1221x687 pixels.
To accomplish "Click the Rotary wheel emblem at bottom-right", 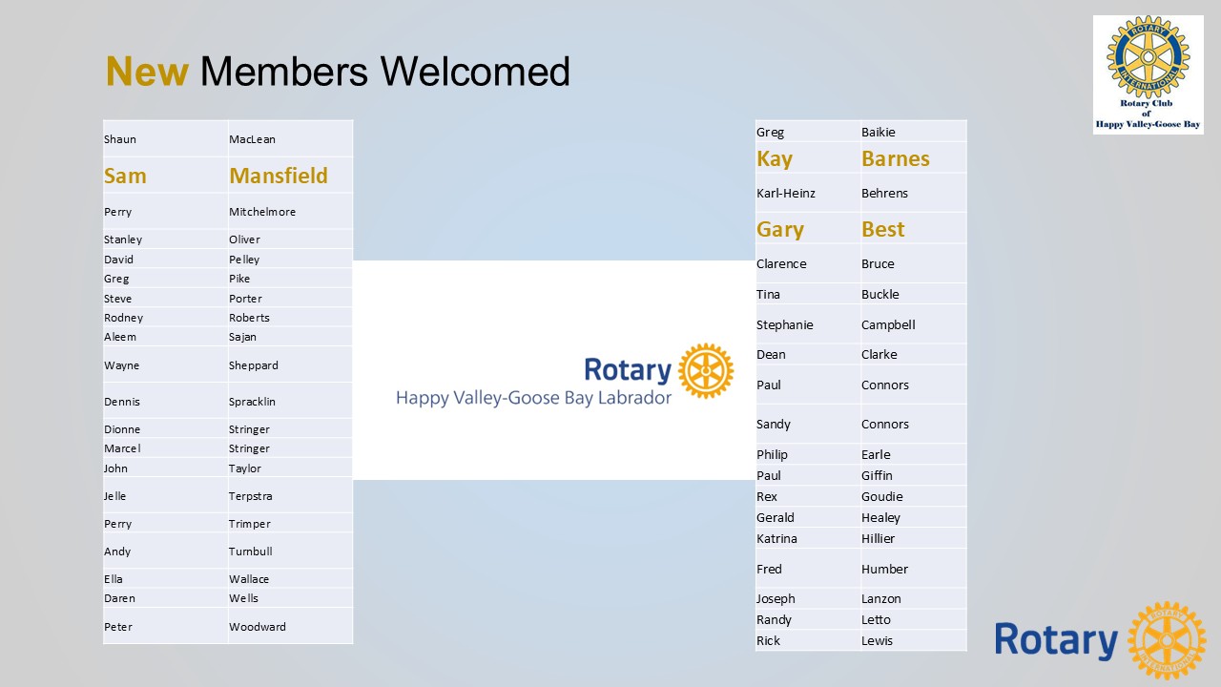I will 1166,640.
